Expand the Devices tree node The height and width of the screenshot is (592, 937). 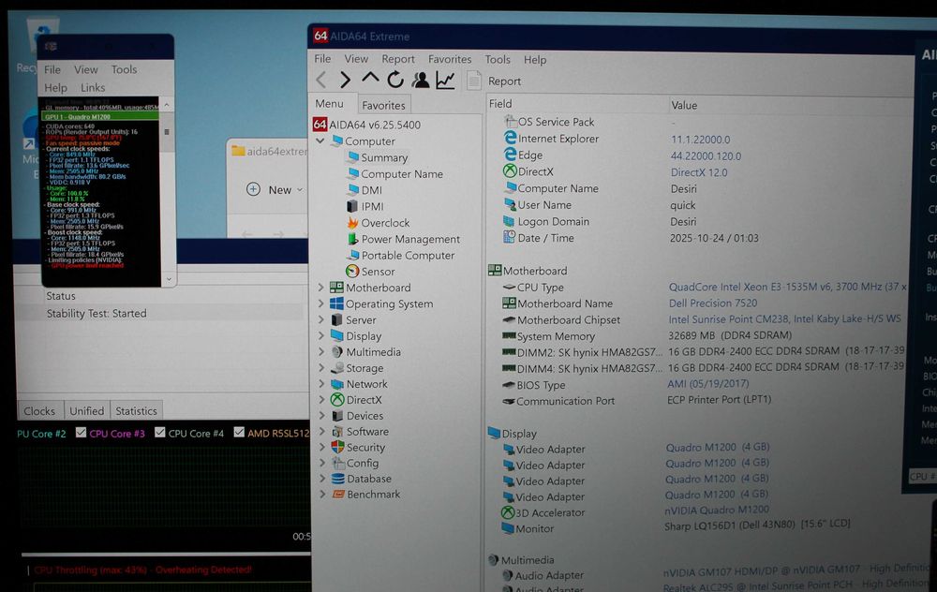click(322, 415)
